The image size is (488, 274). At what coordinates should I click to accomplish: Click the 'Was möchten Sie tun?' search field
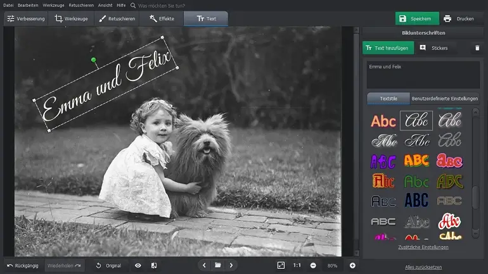pyautogui.click(x=161, y=6)
